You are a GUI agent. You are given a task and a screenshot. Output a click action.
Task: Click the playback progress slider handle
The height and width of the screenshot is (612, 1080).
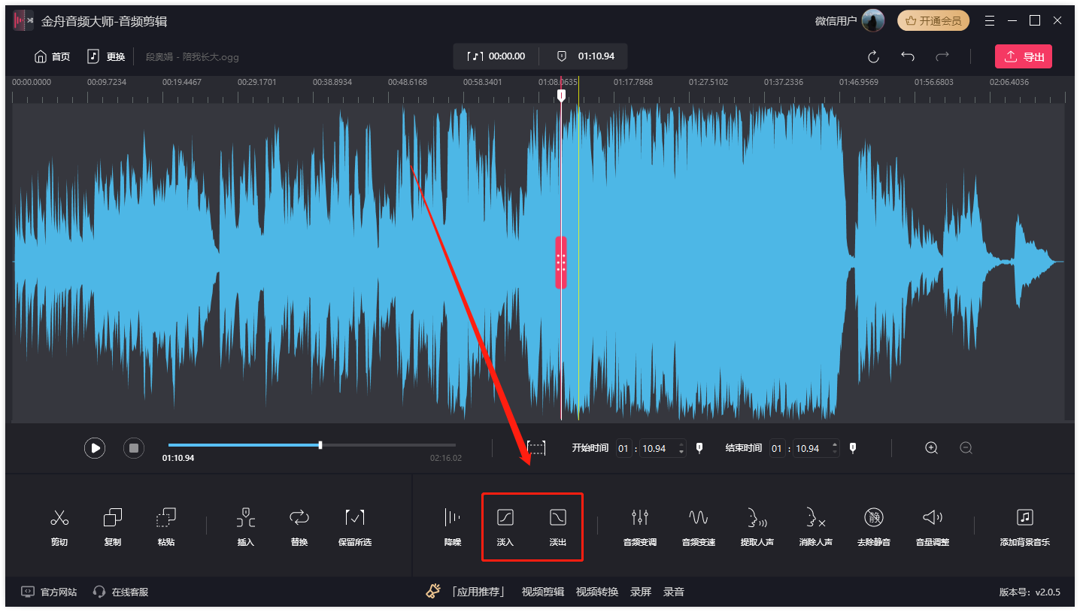point(320,445)
